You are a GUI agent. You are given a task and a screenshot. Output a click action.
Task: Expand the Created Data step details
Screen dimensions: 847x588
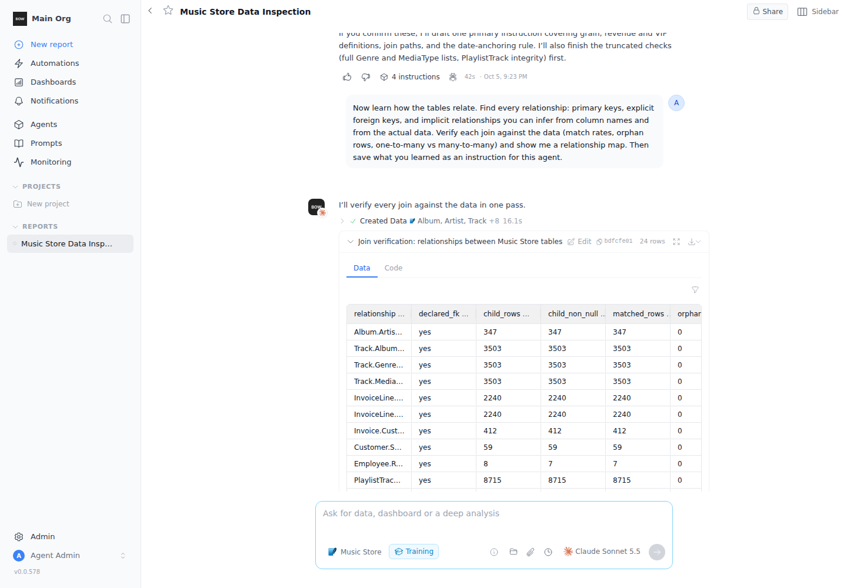point(342,221)
